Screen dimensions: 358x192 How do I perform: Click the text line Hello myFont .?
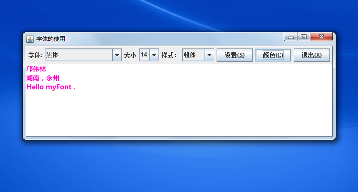(50, 87)
